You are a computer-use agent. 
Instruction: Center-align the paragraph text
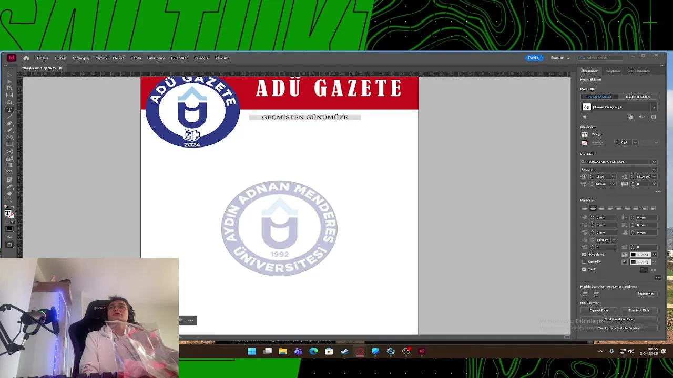click(x=593, y=208)
